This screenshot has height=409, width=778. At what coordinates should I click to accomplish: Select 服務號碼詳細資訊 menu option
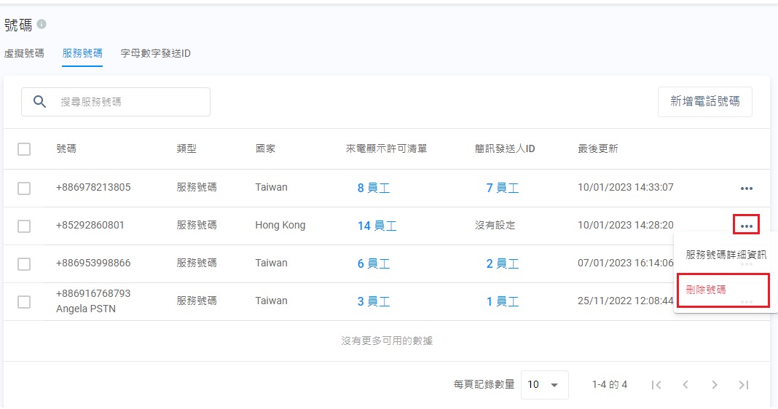pyautogui.click(x=726, y=255)
